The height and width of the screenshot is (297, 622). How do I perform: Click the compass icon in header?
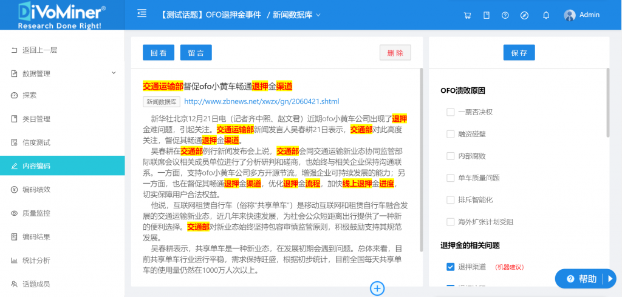(x=524, y=15)
